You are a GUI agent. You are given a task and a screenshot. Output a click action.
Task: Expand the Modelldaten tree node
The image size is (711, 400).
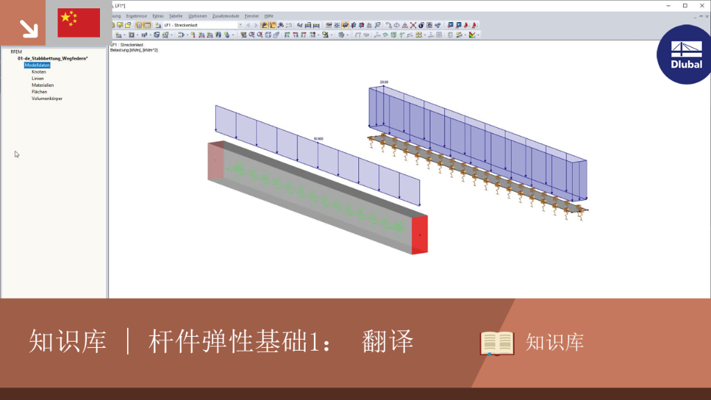tap(37, 65)
